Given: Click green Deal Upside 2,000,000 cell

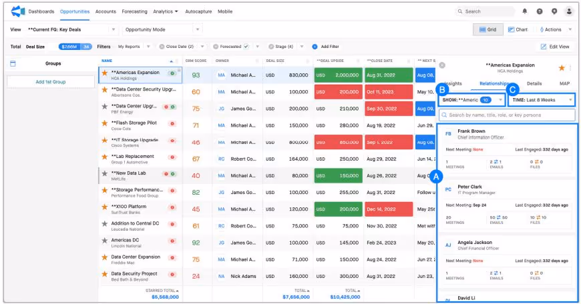Looking at the screenshot, I should 337,75.
